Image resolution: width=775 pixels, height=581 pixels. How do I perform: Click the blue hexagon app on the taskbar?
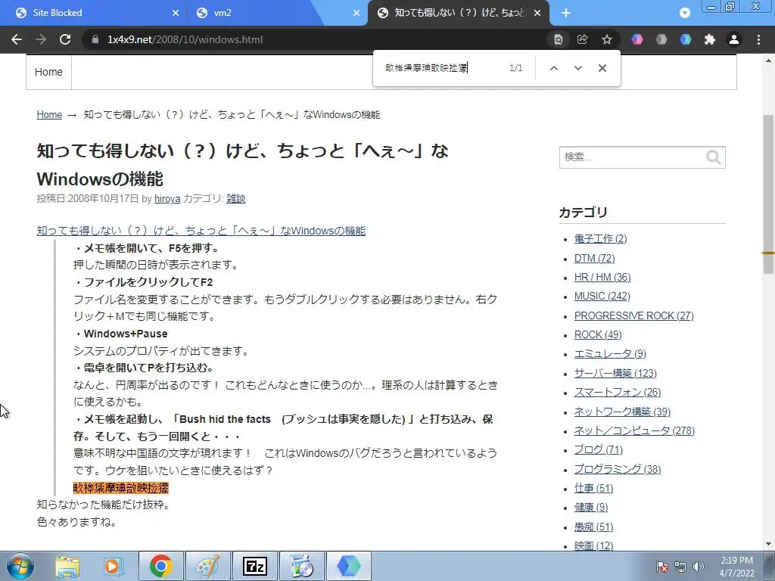[349, 566]
